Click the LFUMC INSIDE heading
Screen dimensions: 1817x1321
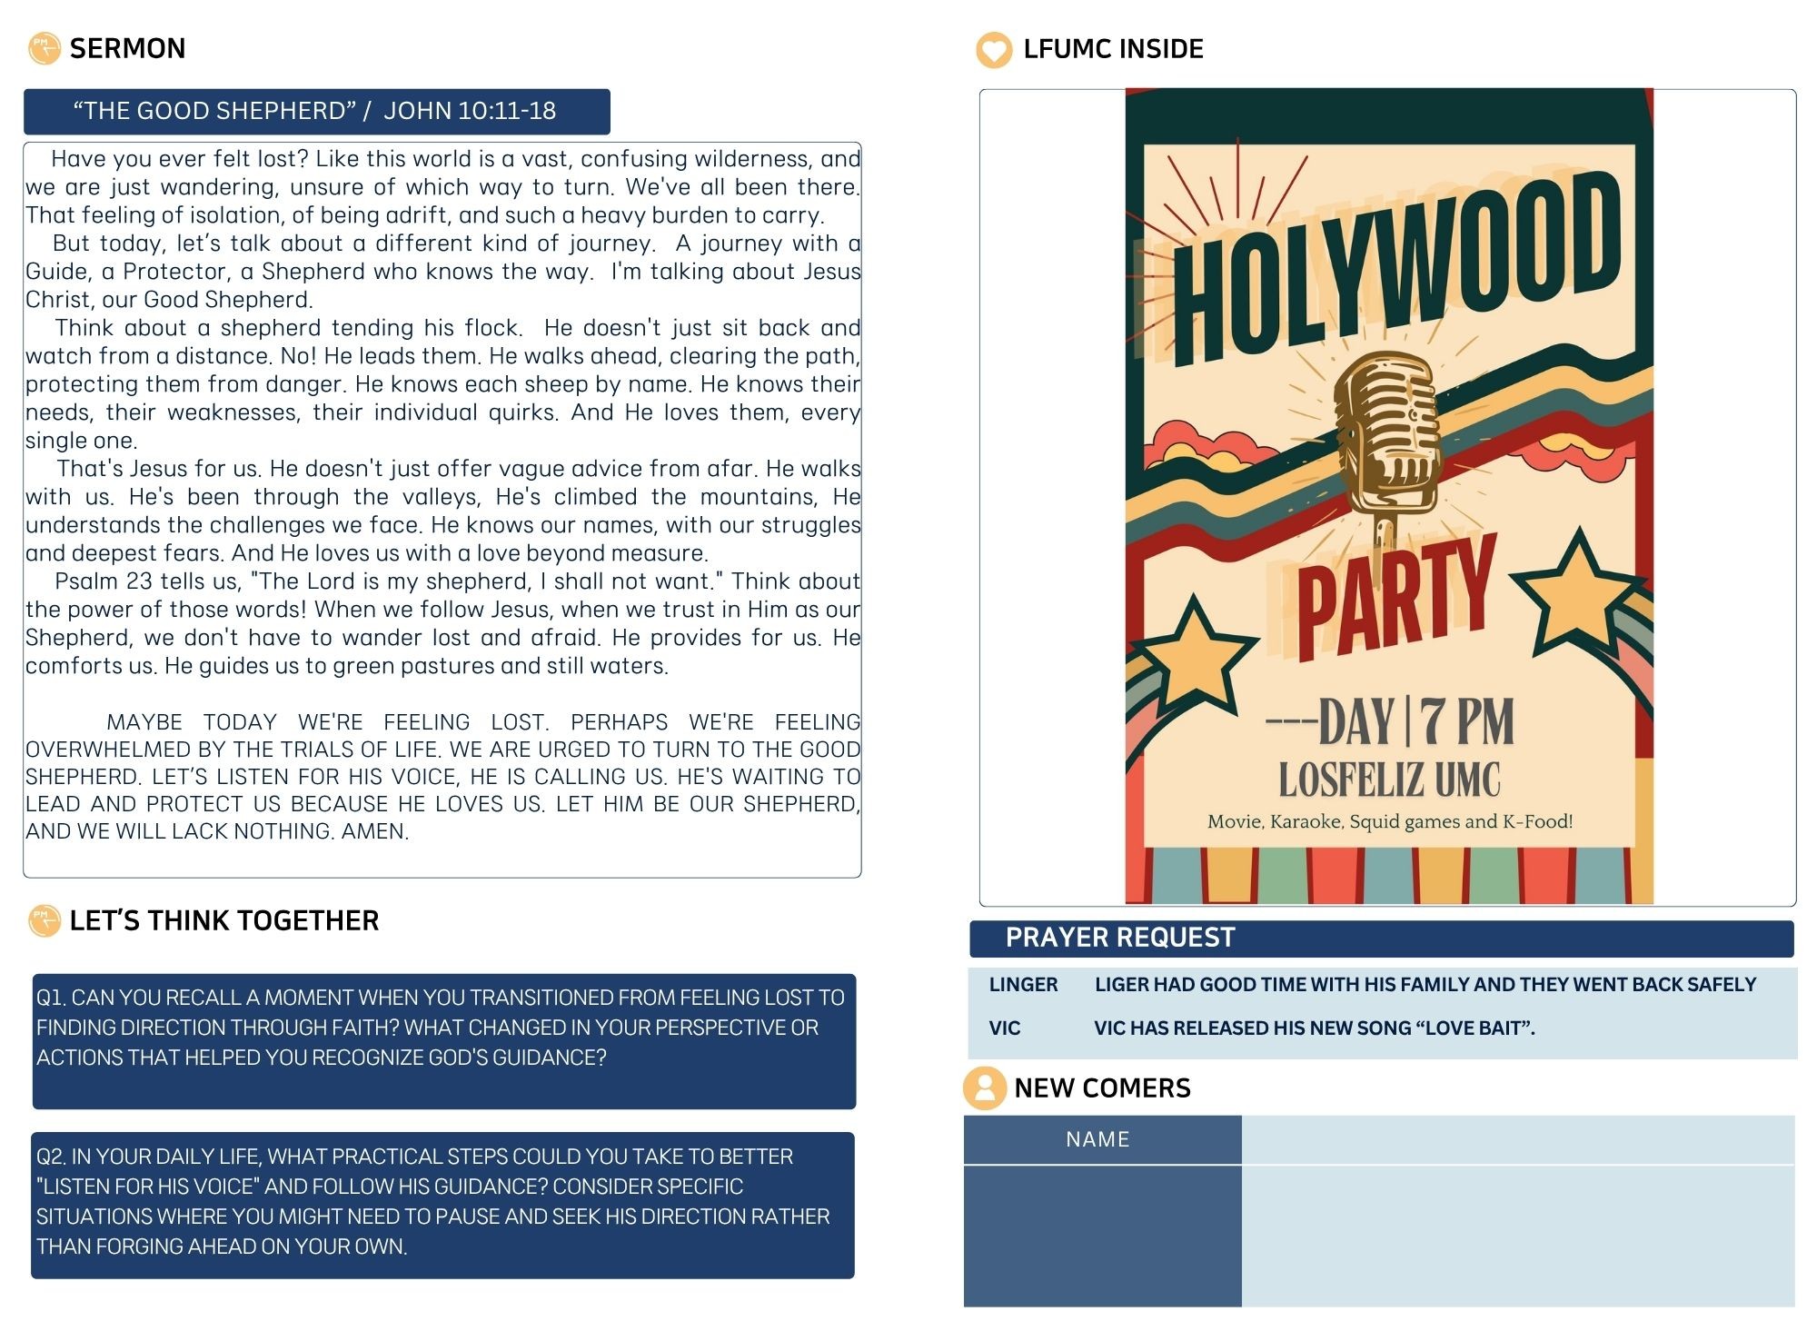click(1113, 49)
